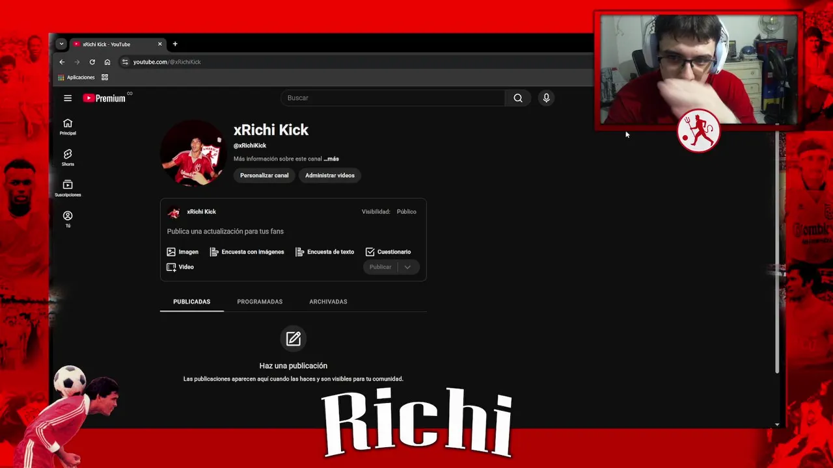Click the browser forward arrow
Viewport: 833px width, 468px height.
(x=77, y=62)
